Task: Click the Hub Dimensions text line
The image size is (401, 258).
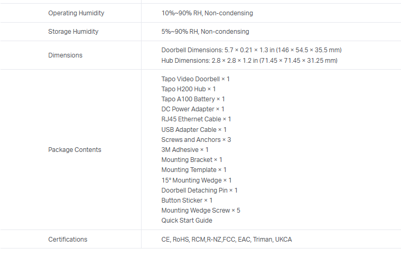Action: click(x=249, y=61)
